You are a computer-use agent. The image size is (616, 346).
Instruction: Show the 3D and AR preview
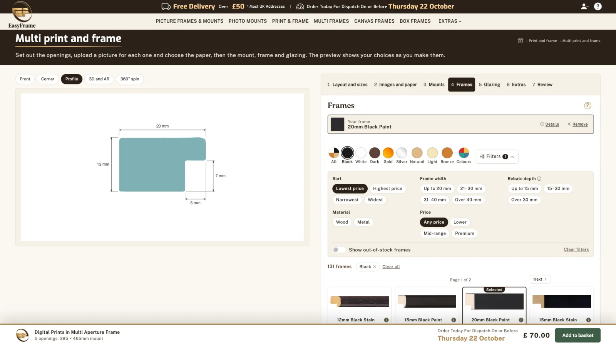click(x=99, y=79)
